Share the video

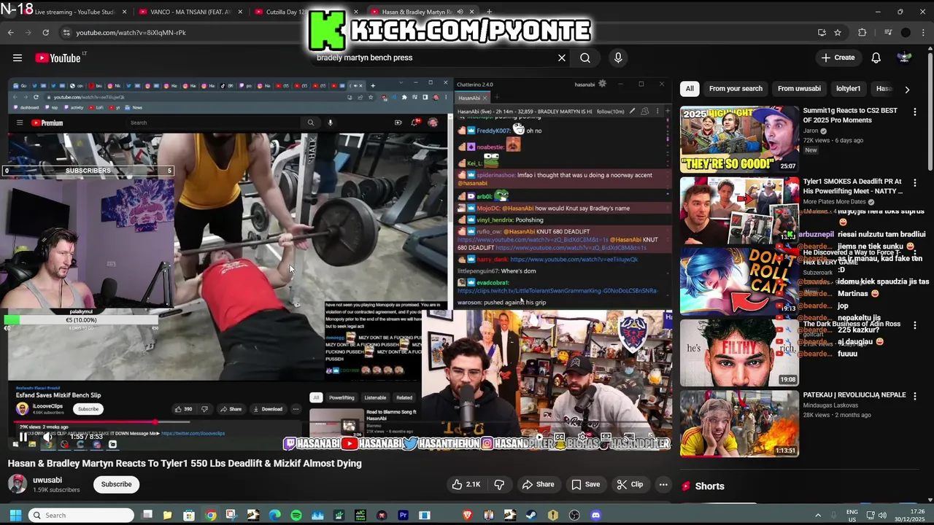point(538,484)
